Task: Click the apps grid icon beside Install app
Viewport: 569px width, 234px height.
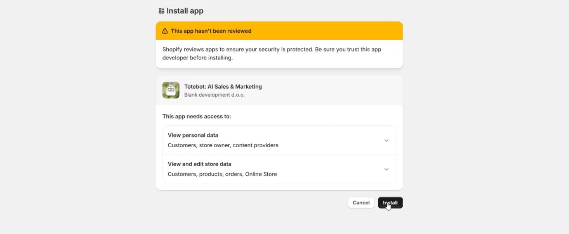Action: coord(162,11)
